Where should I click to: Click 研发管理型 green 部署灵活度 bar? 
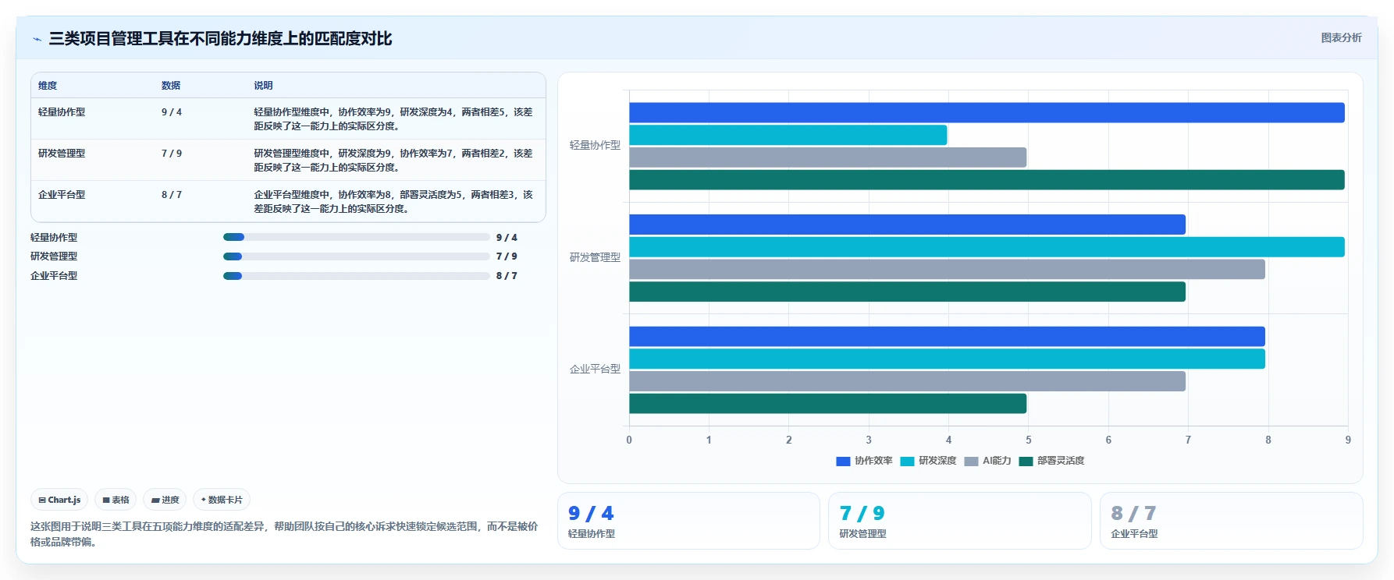tap(907, 292)
